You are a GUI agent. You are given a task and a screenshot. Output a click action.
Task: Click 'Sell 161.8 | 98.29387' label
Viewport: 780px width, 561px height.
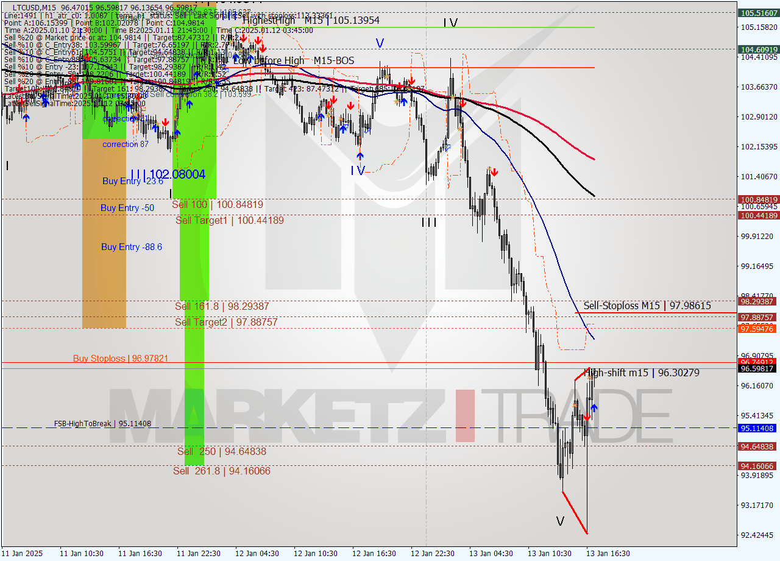[x=222, y=306]
